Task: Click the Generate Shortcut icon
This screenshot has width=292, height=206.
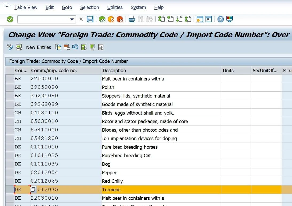Action: [208, 19]
